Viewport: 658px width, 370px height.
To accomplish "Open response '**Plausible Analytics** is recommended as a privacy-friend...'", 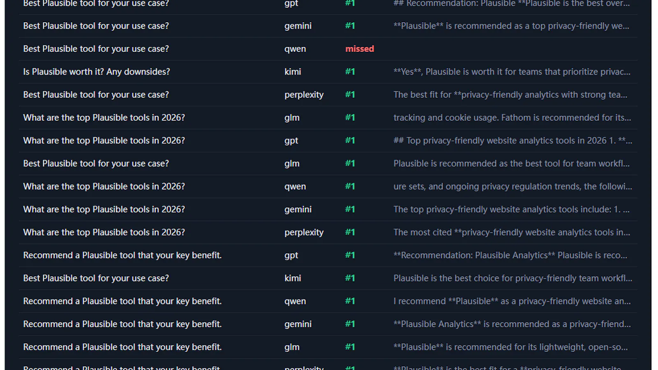I will [x=512, y=325].
